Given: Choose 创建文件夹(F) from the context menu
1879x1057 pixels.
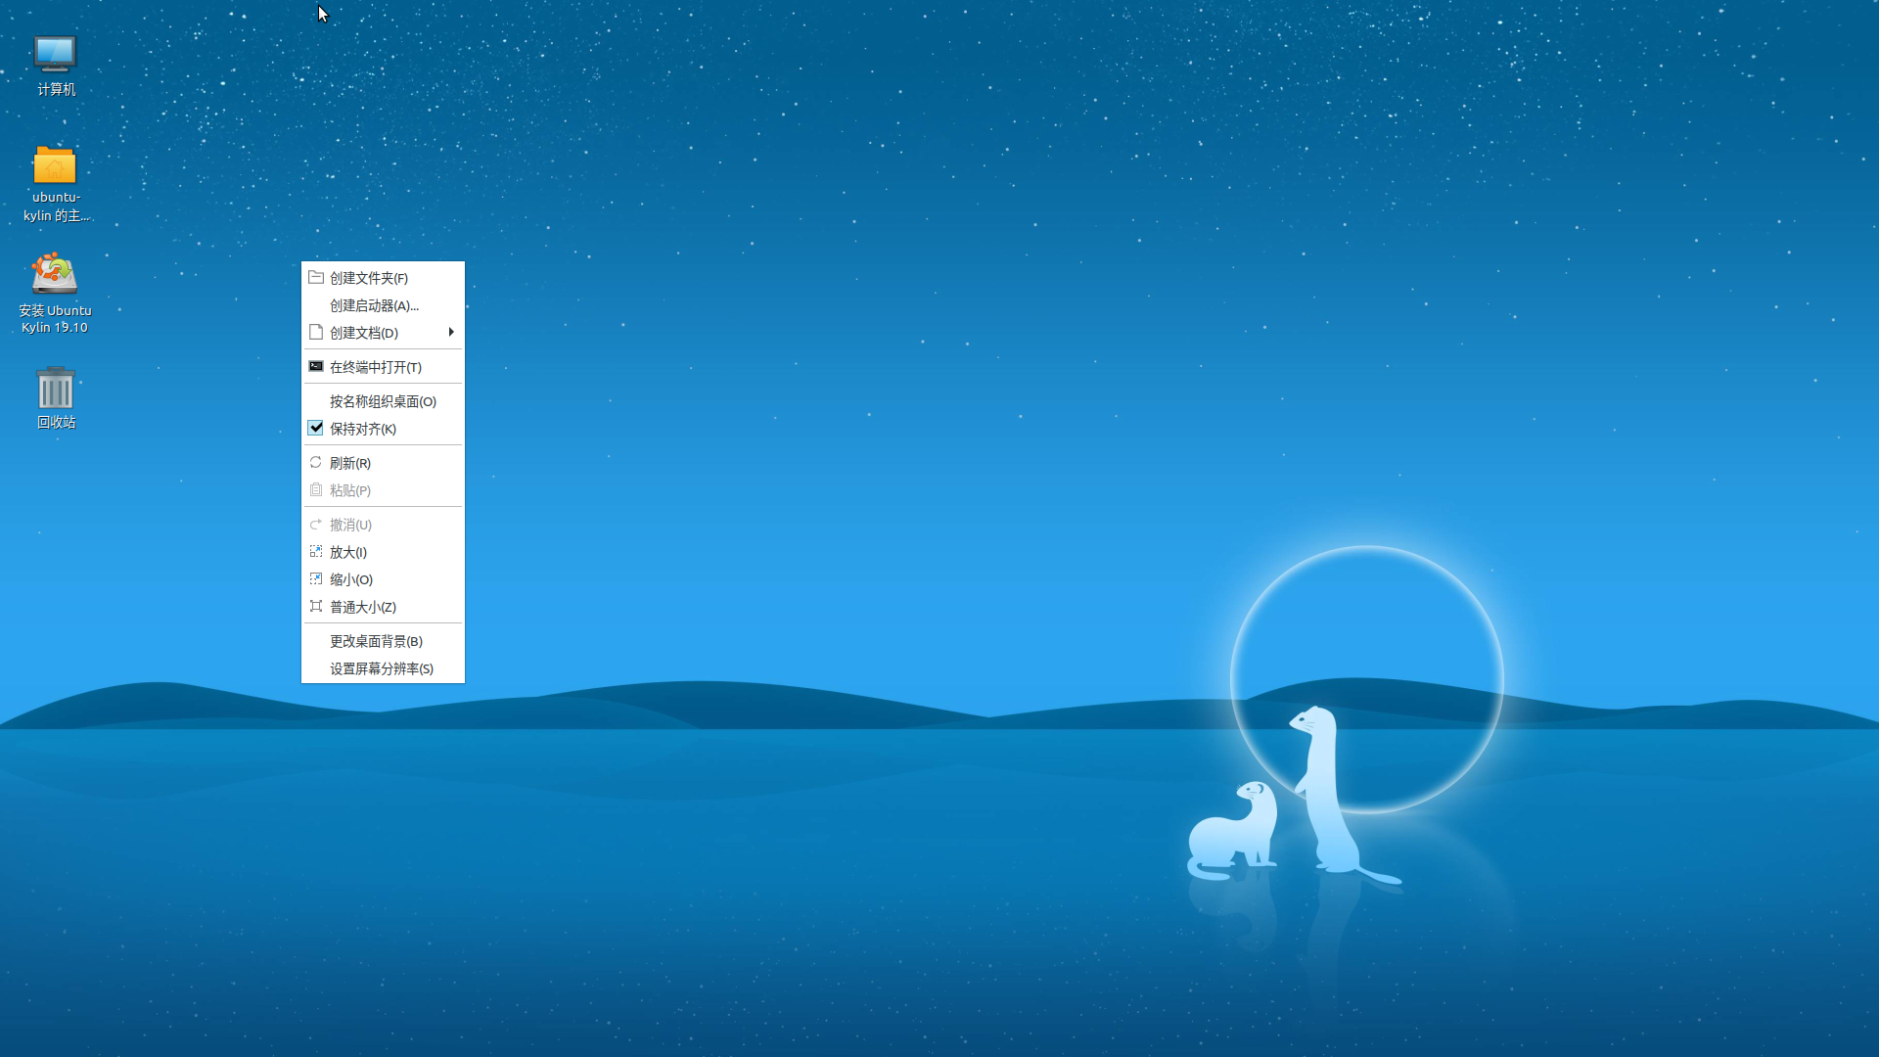Looking at the screenshot, I should pos(383,278).
